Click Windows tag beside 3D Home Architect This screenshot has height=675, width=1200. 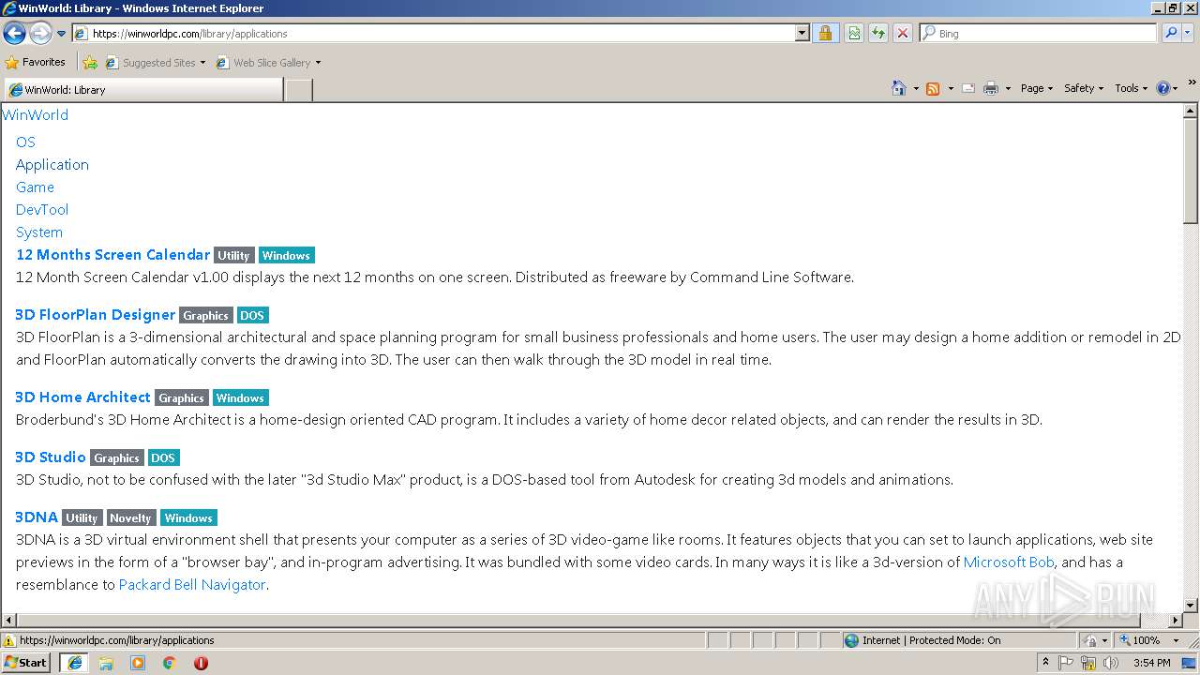point(240,397)
